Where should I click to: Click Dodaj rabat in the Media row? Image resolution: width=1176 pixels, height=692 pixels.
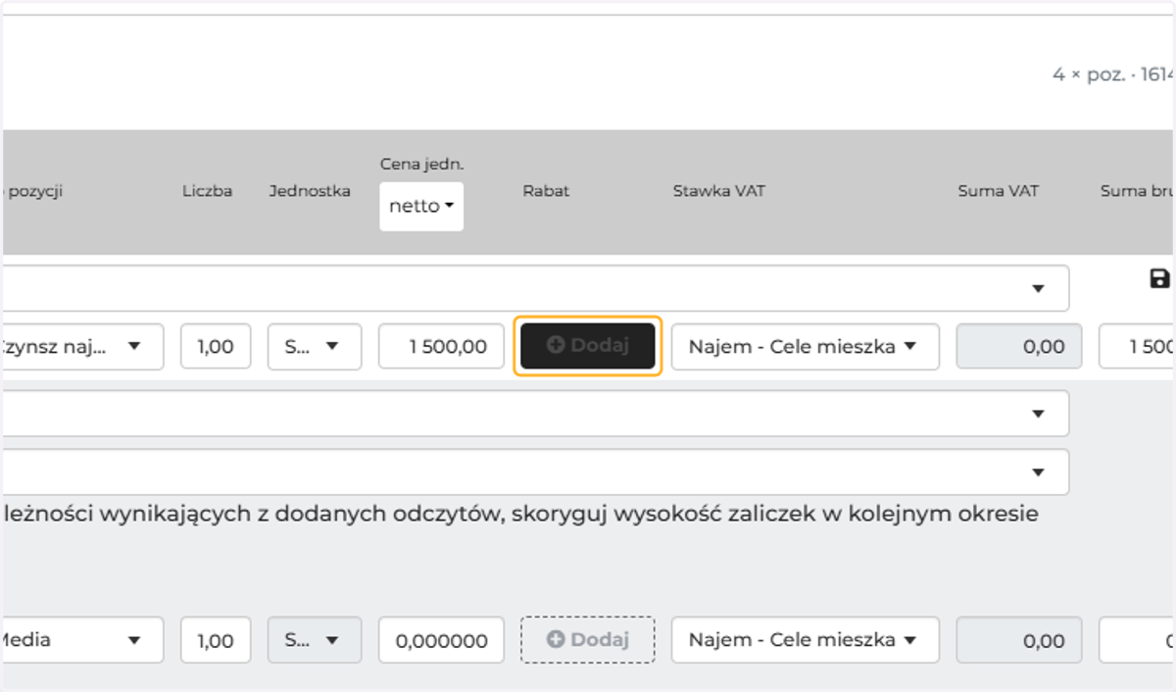[x=588, y=640]
